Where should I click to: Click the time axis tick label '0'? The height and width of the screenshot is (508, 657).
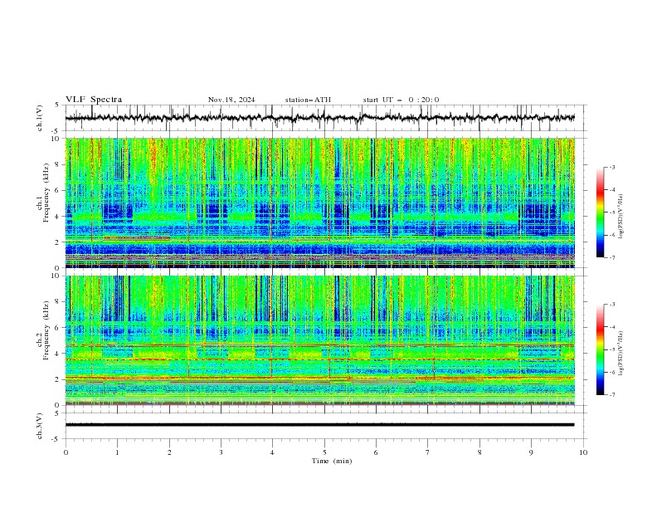tap(66, 452)
